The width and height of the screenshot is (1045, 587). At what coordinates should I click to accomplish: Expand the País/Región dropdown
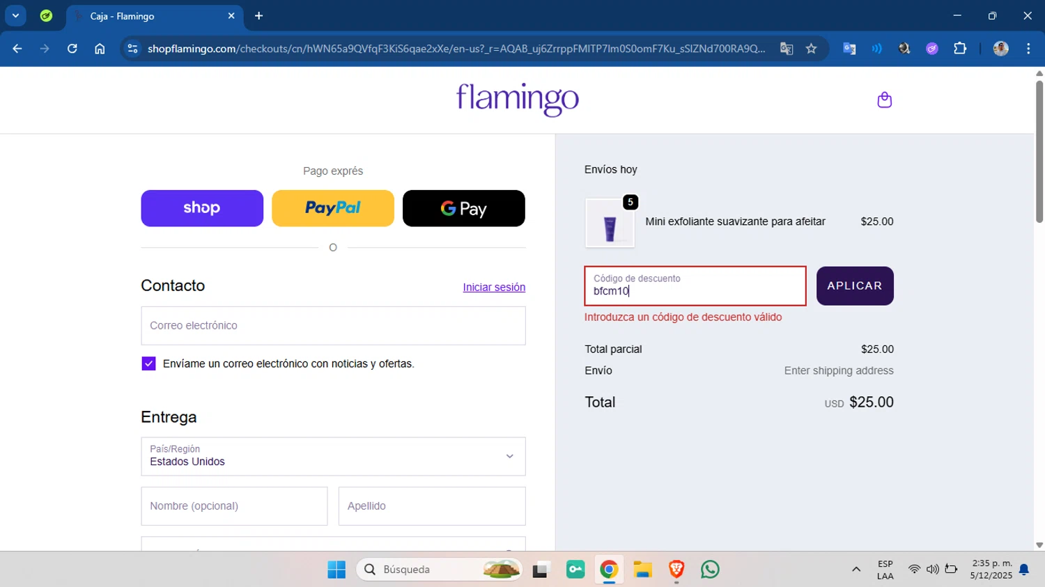click(333, 457)
